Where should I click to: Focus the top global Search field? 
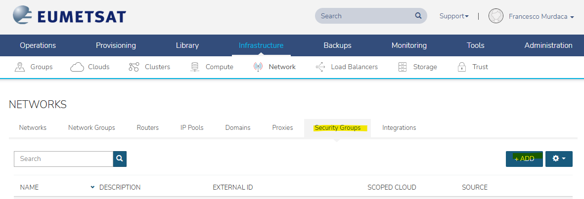point(366,16)
